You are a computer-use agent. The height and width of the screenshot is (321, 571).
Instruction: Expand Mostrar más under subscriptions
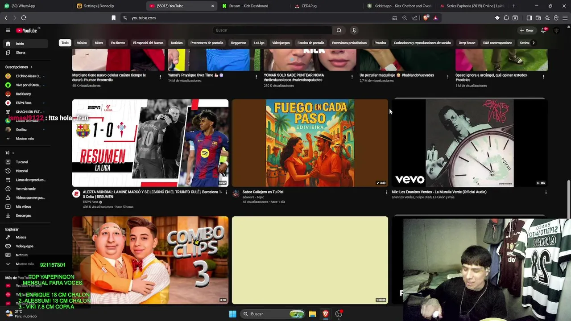(x=25, y=139)
